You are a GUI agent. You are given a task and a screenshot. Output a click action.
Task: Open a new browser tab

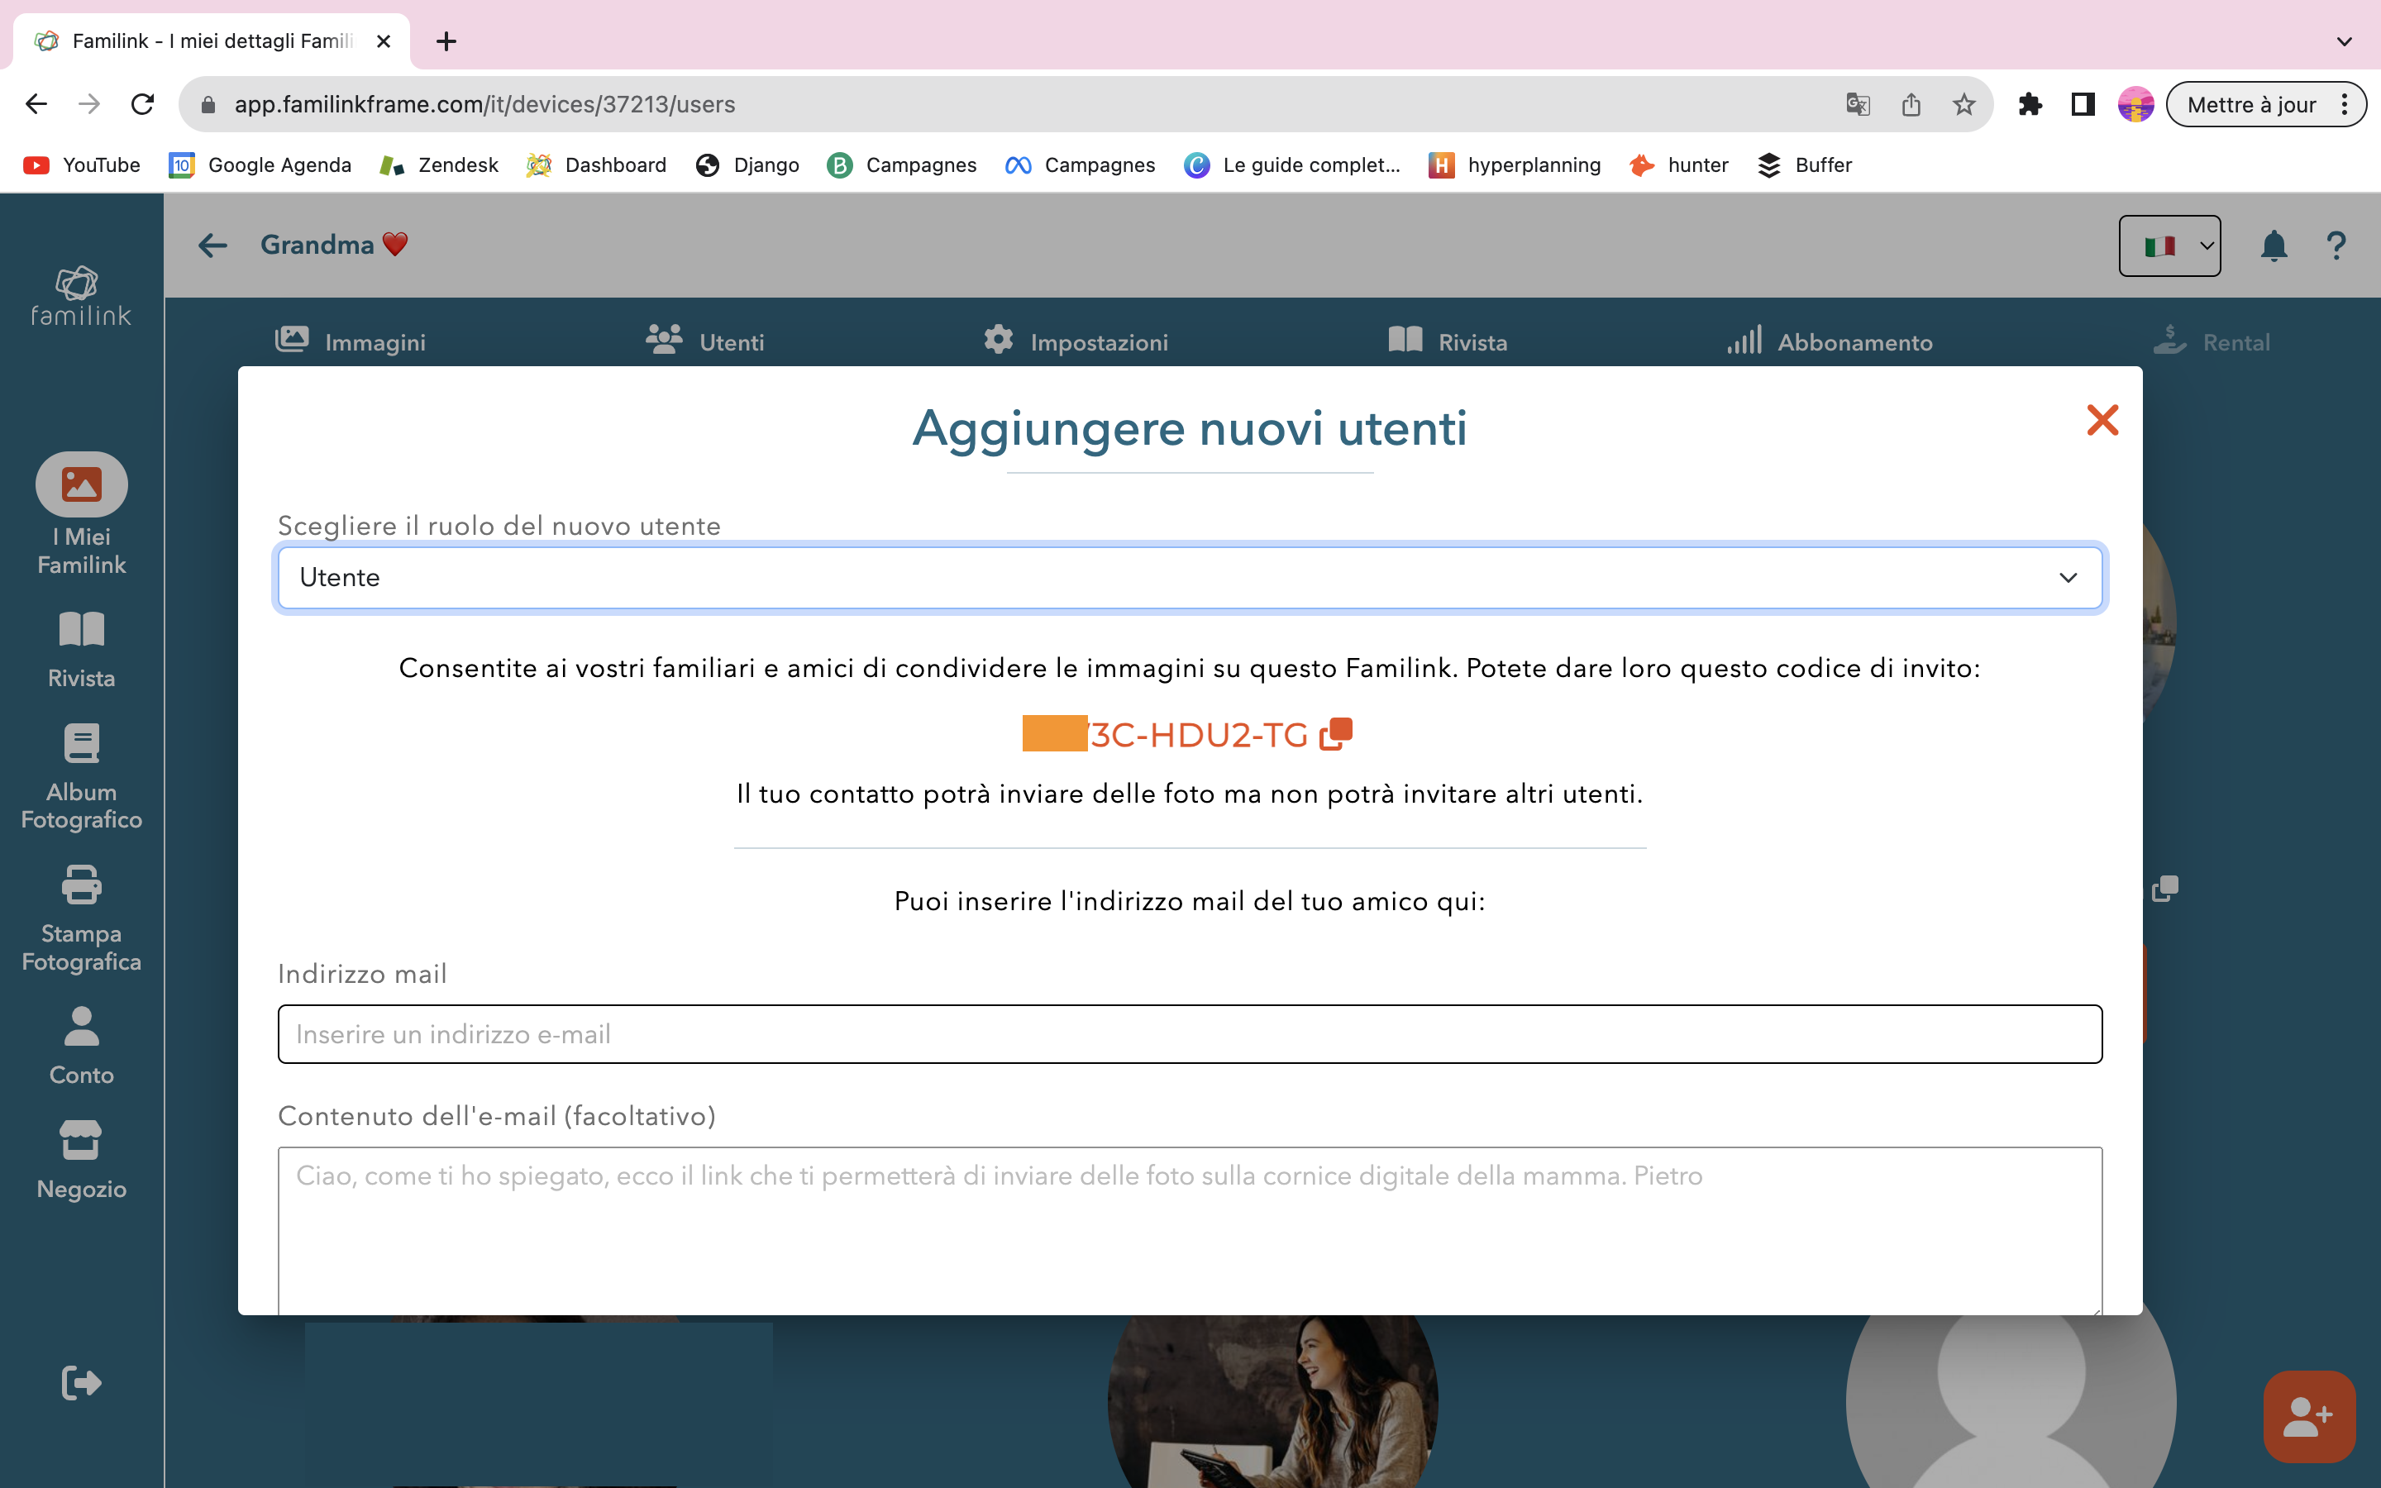tap(446, 41)
